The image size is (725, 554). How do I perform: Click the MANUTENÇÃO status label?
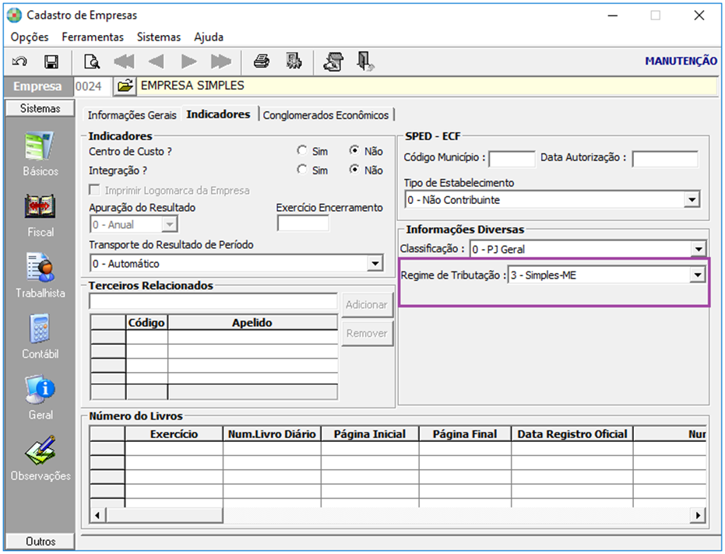(681, 61)
